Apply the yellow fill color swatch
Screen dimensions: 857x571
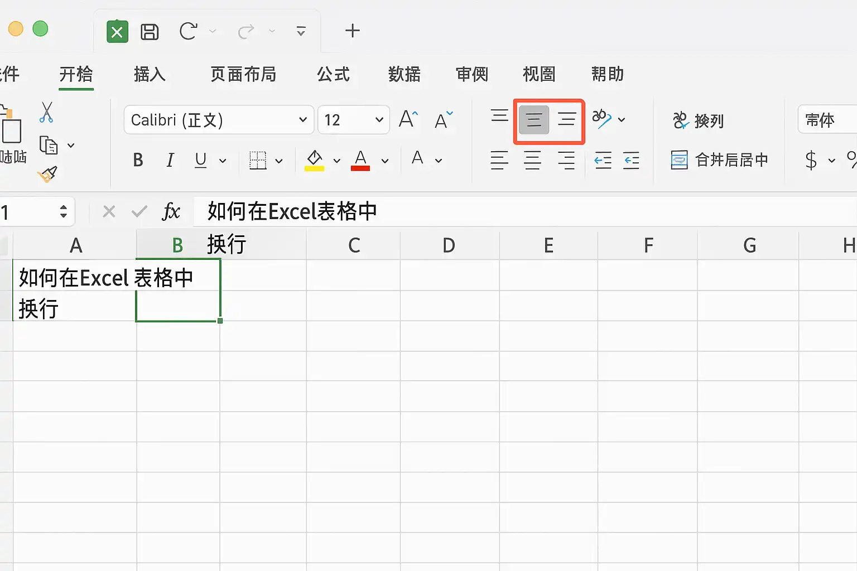[x=314, y=161]
